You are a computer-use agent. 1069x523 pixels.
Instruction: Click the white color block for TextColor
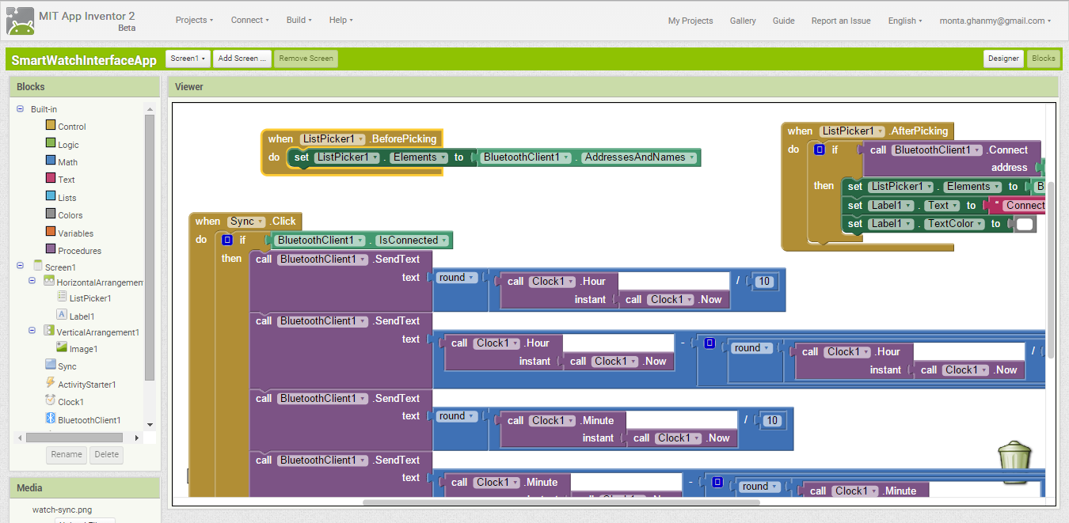pyautogui.click(x=1025, y=224)
